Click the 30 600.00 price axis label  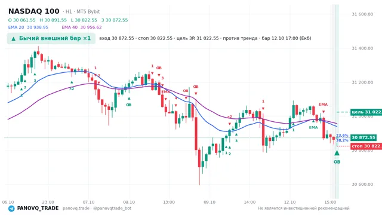coord(362,185)
